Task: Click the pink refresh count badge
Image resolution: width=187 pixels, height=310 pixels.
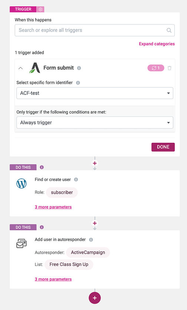Action: point(156,68)
